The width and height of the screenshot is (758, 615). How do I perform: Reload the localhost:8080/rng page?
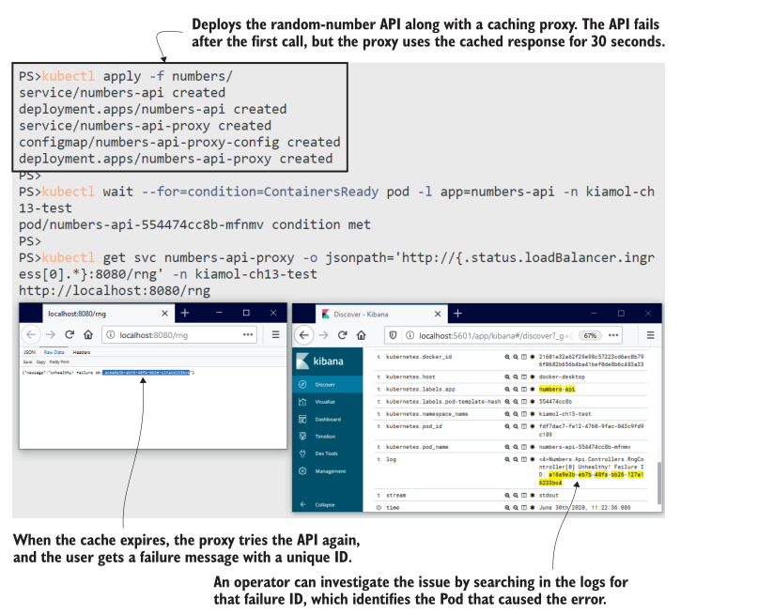click(69, 334)
